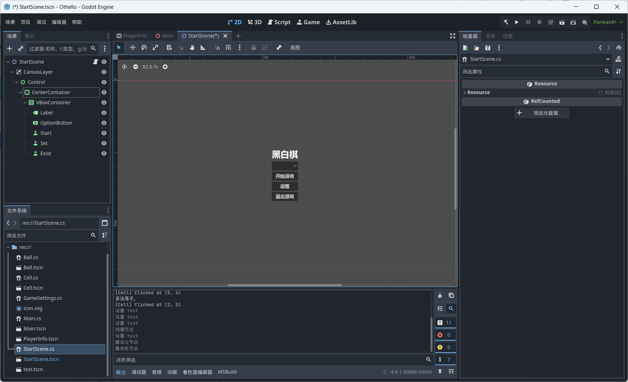
Task: Hide the OptionButton node
Action: click(104, 123)
